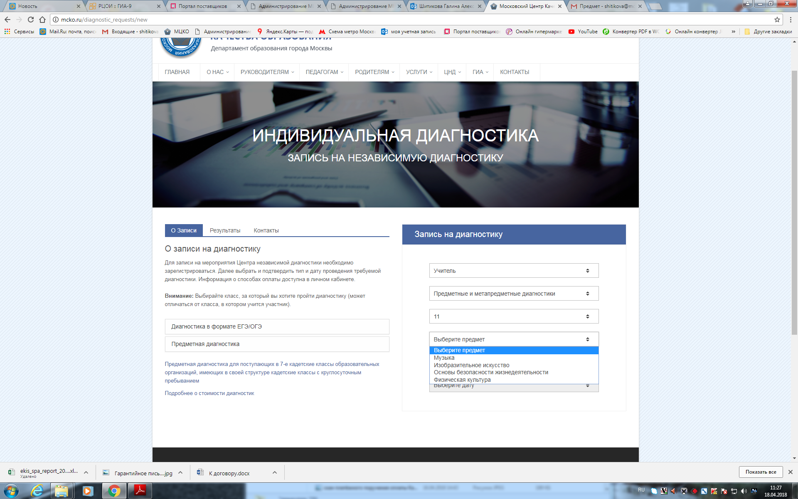This screenshot has width=798, height=499.
Task: Close the downloads bar
Action: [x=791, y=472]
